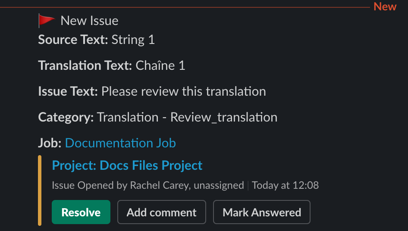Open the Project: Docs Files Project link
This screenshot has height=231, width=408.
(x=127, y=165)
